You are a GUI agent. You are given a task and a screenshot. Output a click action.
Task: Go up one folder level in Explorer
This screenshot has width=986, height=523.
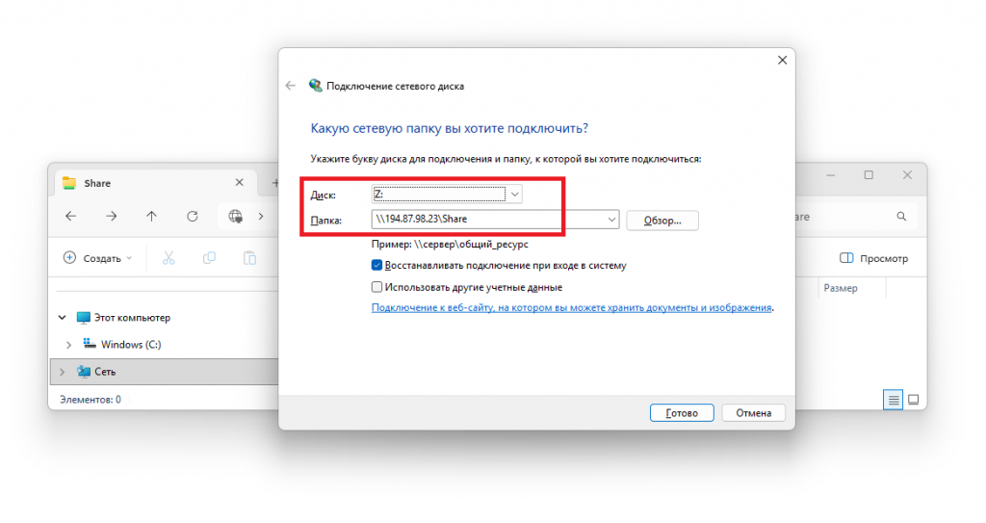[x=151, y=217]
